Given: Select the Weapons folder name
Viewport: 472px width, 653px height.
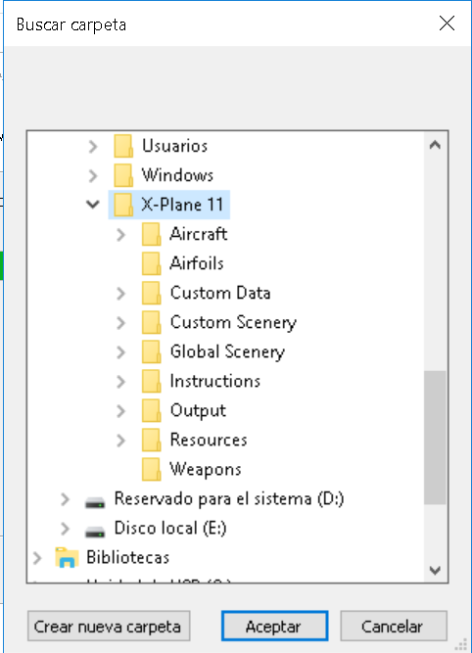Looking at the screenshot, I should point(206,469).
